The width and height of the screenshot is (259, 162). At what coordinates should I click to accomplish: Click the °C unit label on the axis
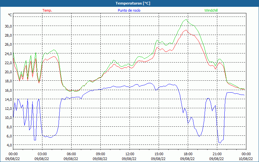coord(10,15)
